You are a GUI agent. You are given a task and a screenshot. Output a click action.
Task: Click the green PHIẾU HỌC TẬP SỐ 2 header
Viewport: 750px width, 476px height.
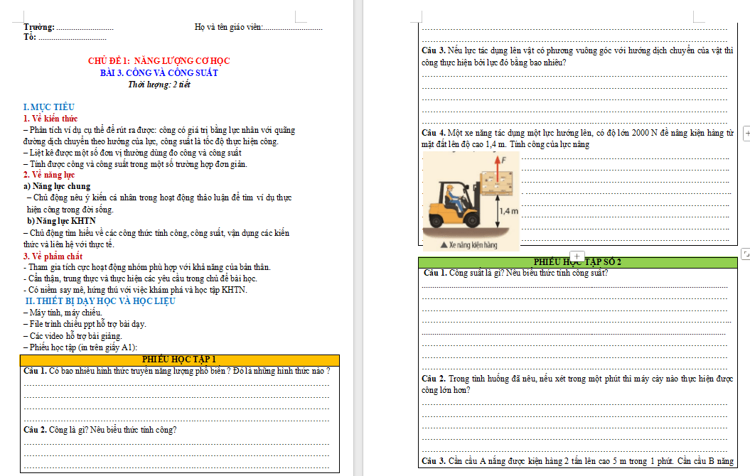577,263
